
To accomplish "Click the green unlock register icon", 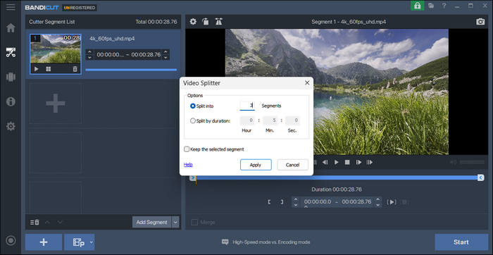I will (417, 6).
